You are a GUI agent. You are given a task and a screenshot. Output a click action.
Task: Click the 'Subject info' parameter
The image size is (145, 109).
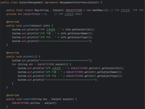(40, 26)
